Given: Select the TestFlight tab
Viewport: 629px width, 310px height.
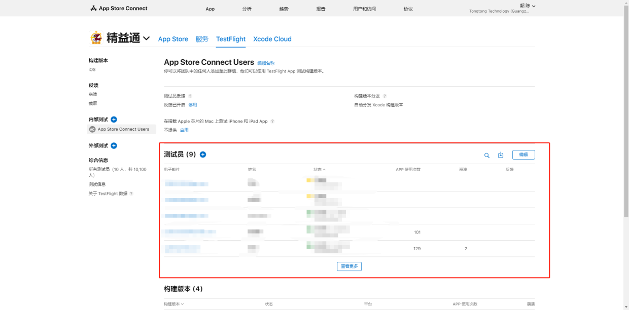Looking at the screenshot, I should point(231,39).
